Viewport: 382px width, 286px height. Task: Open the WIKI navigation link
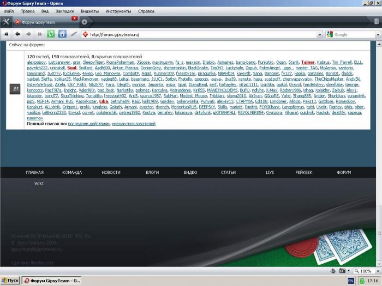coord(39,184)
